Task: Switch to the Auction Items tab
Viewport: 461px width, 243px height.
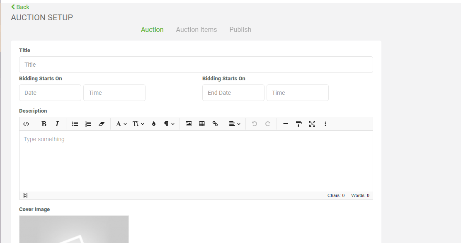Action: tap(197, 30)
